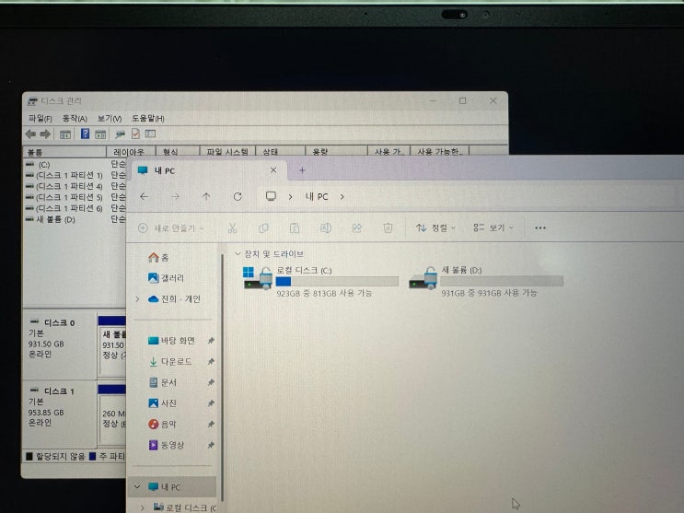Click the Rename icon in the command bar
Viewport: 684px width, 513px height.
coord(326,227)
